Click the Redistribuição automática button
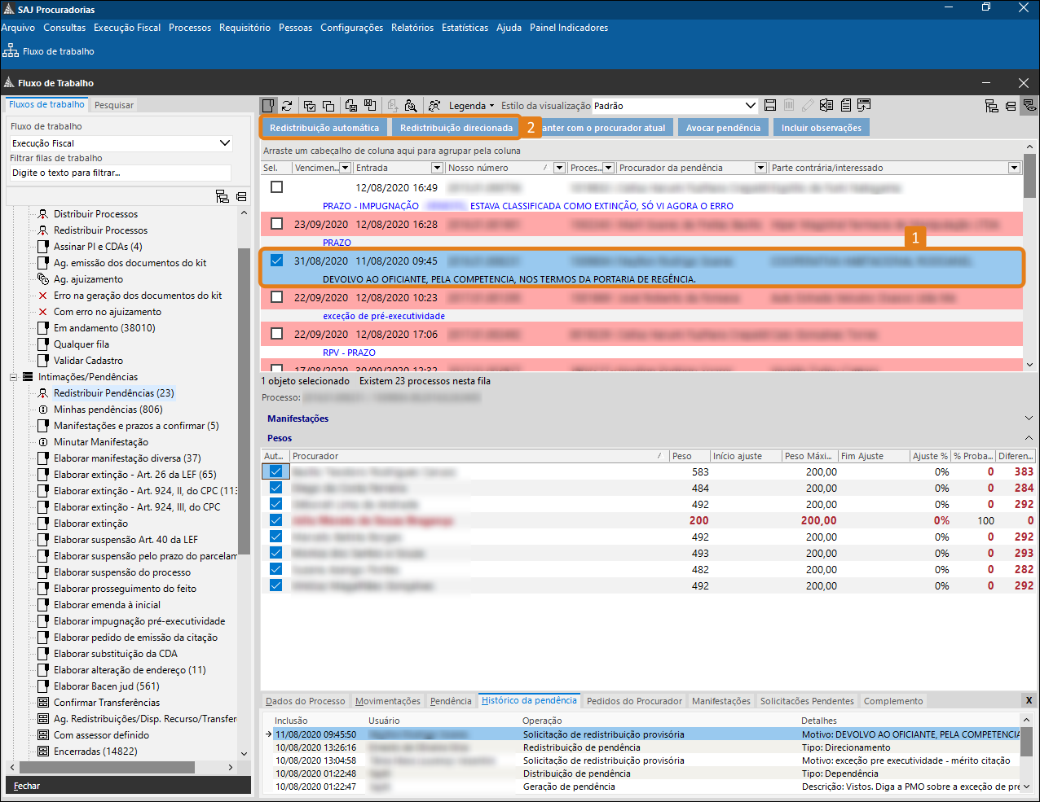1040x802 pixels. click(x=324, y=128)
